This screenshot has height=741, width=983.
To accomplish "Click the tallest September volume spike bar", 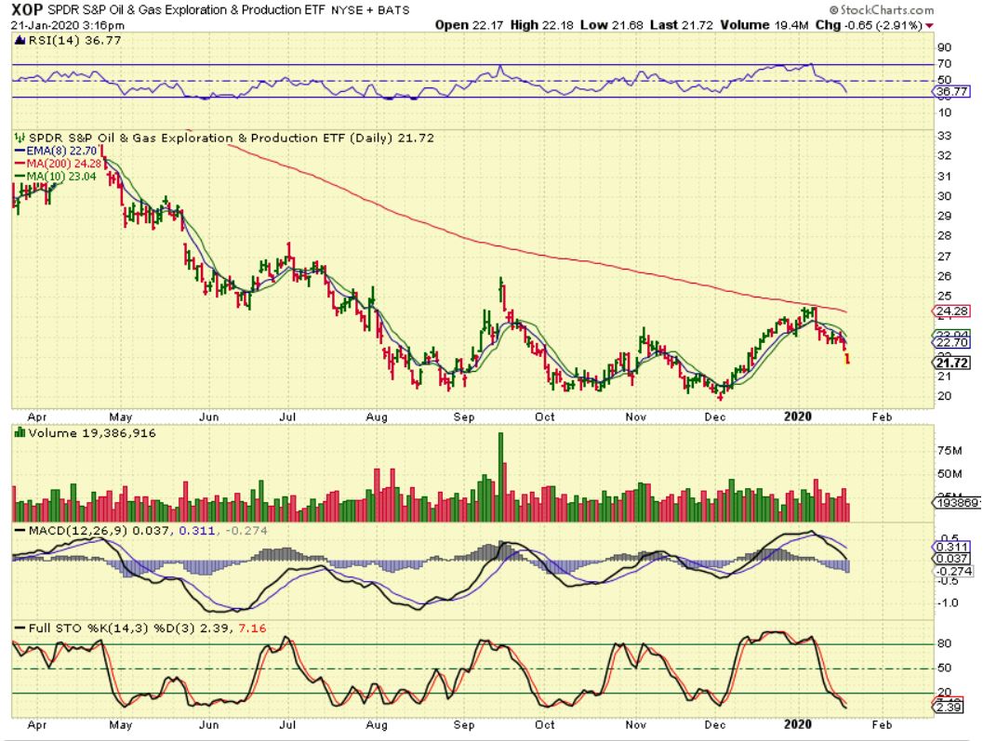I will coord(501,476).
